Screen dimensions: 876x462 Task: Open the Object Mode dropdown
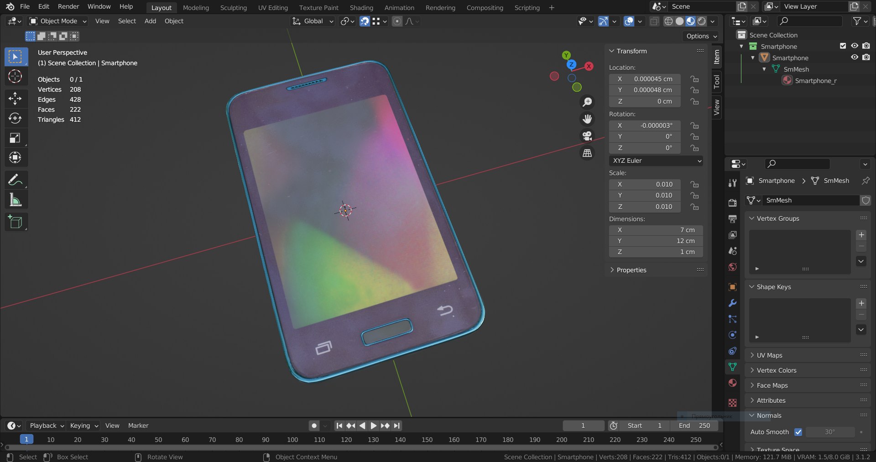(x=57, y=21)
